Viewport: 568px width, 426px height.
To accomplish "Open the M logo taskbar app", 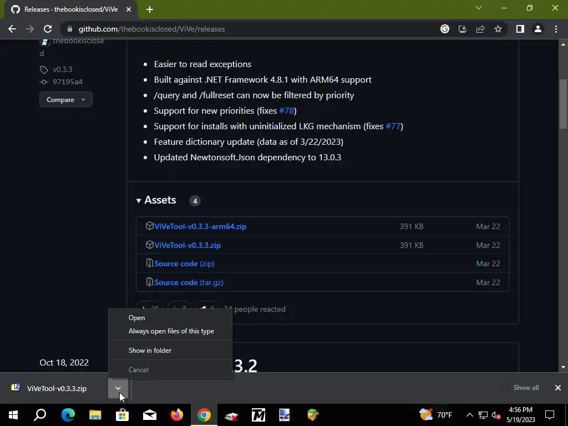I will 258,415.
